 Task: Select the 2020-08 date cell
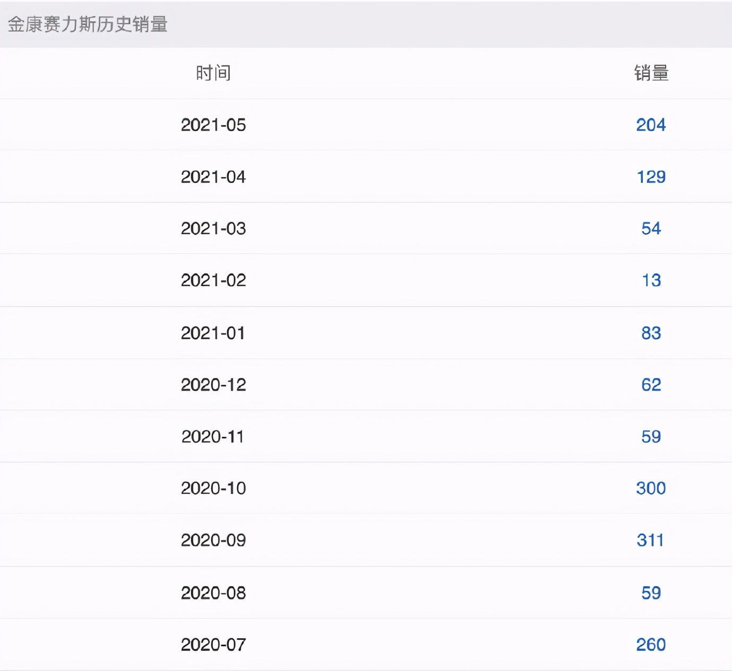[213, 593]
